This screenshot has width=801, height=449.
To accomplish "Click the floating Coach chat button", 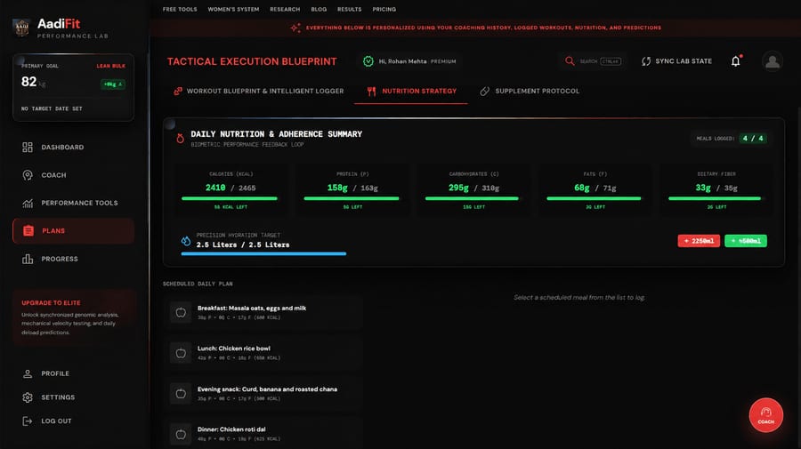I will pyautogui.click(x=765, y=415).
